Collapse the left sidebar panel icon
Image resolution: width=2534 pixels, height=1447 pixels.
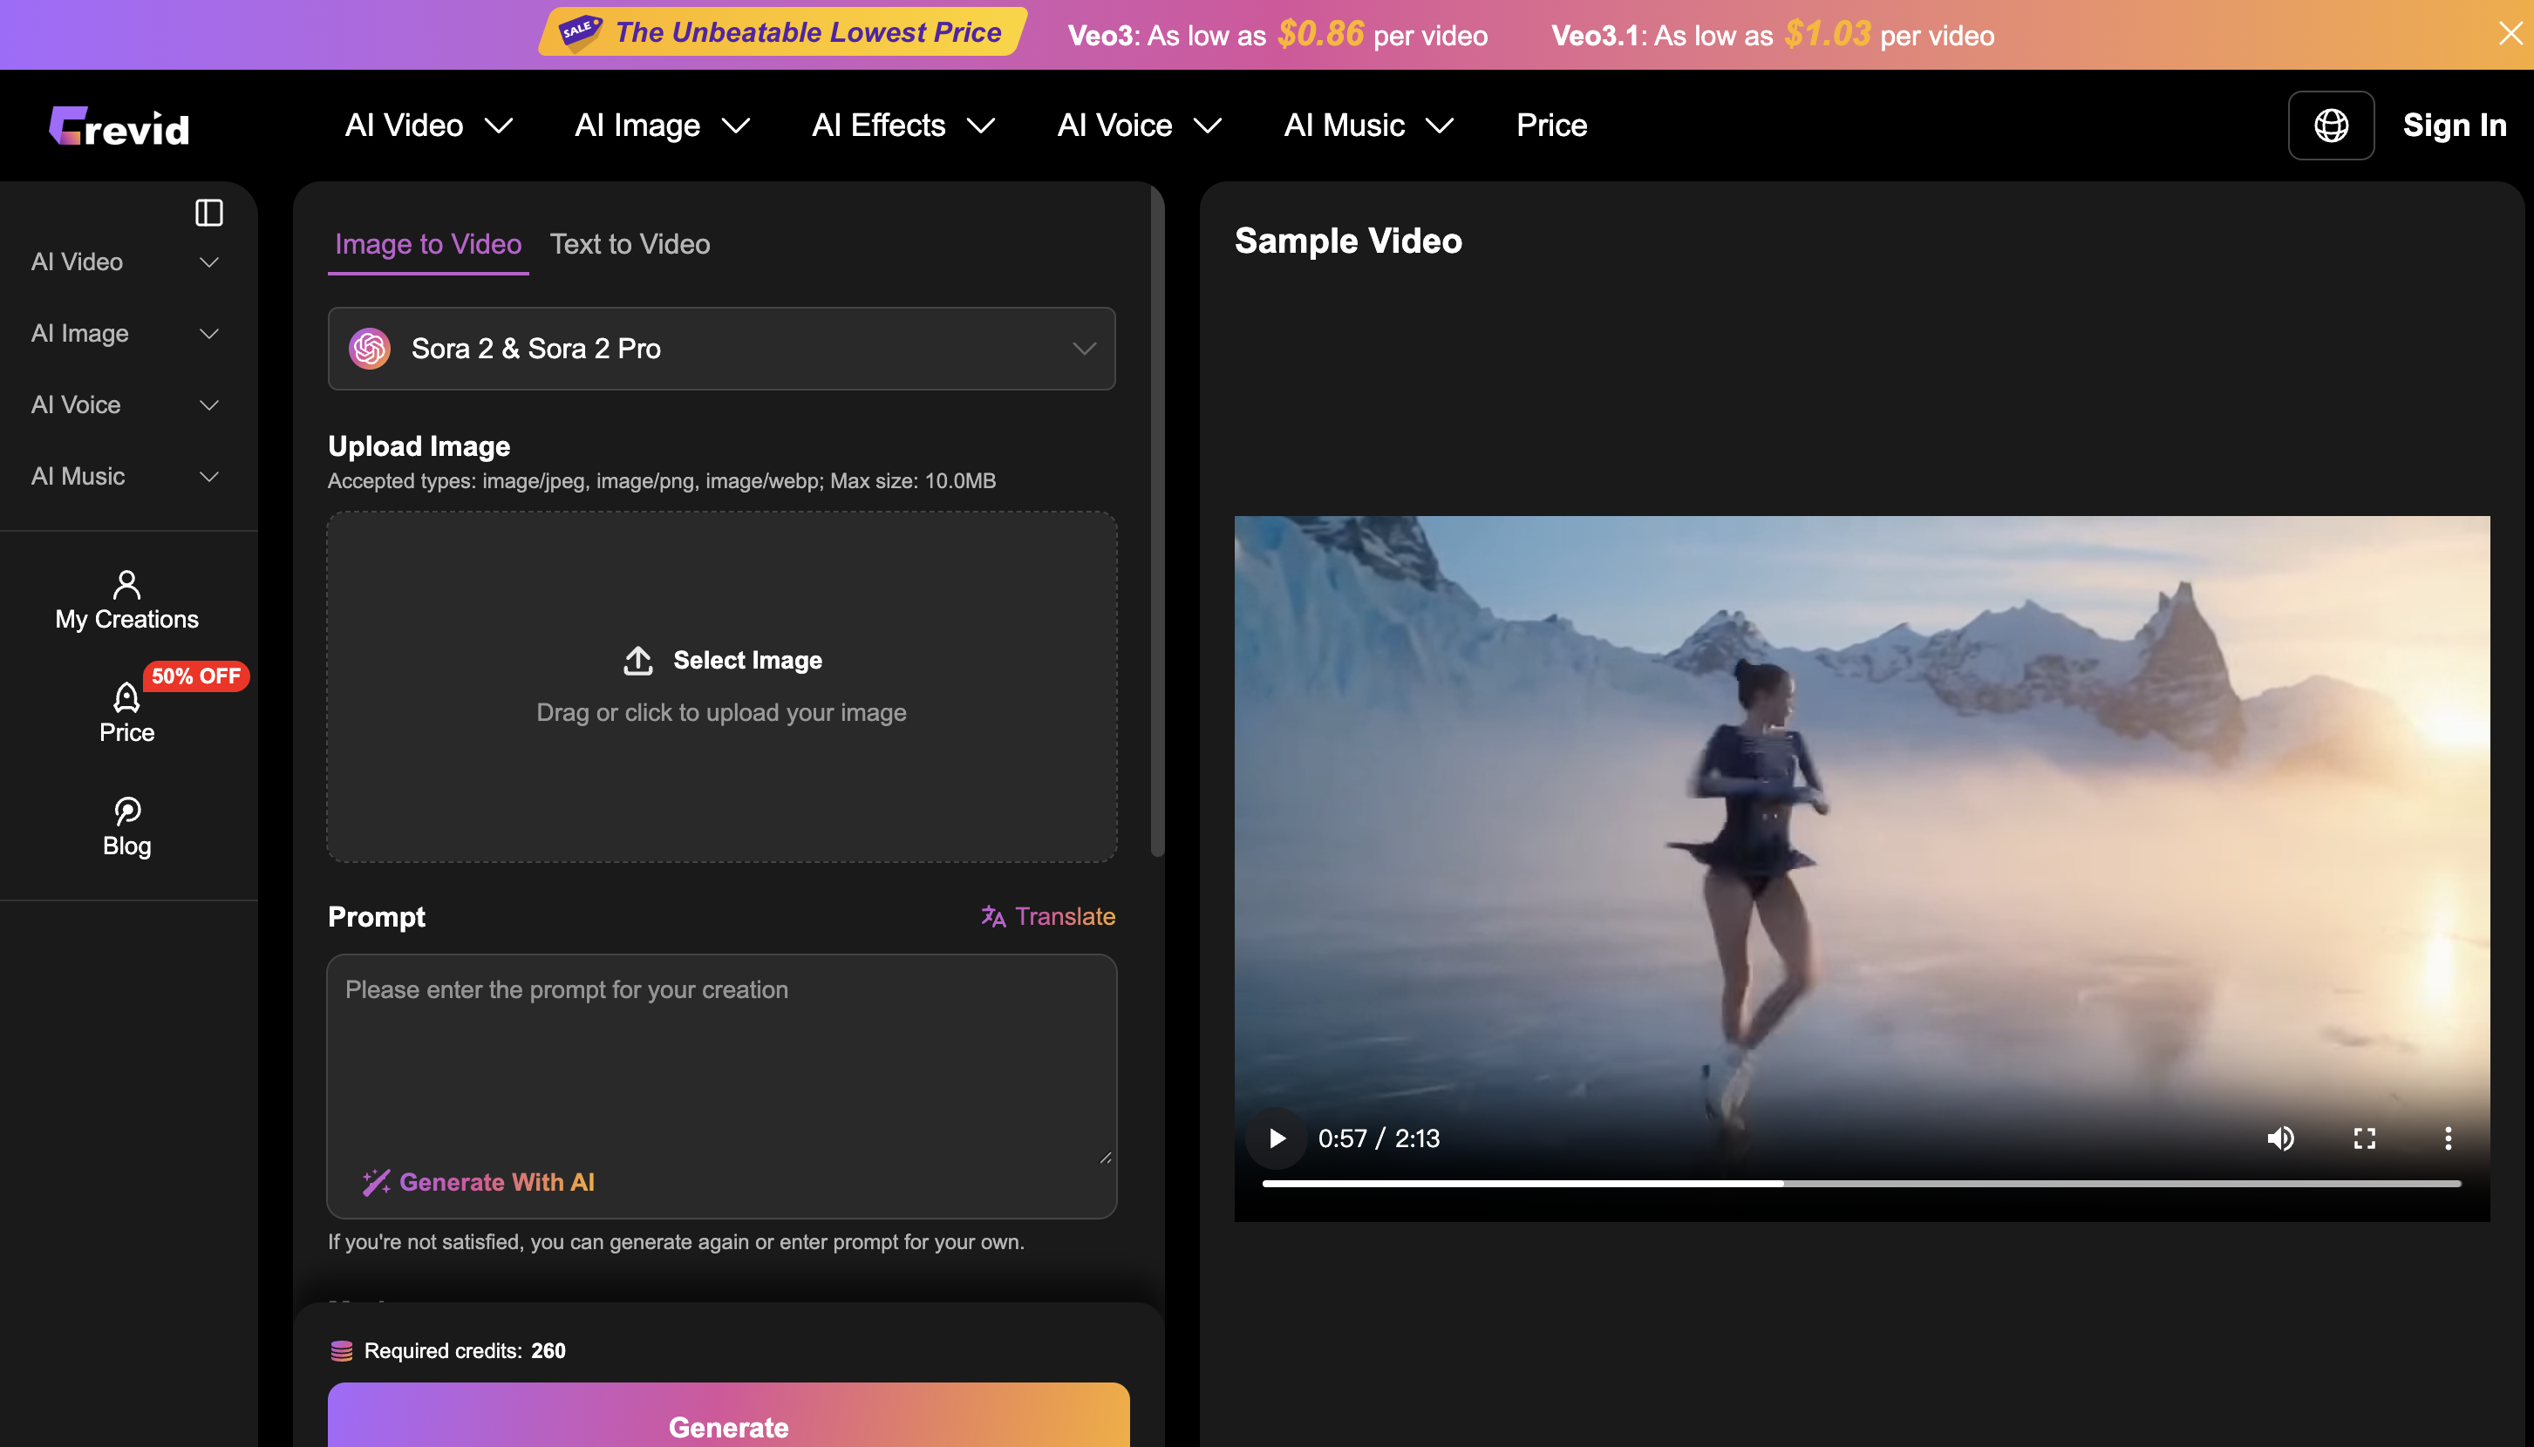208,213
